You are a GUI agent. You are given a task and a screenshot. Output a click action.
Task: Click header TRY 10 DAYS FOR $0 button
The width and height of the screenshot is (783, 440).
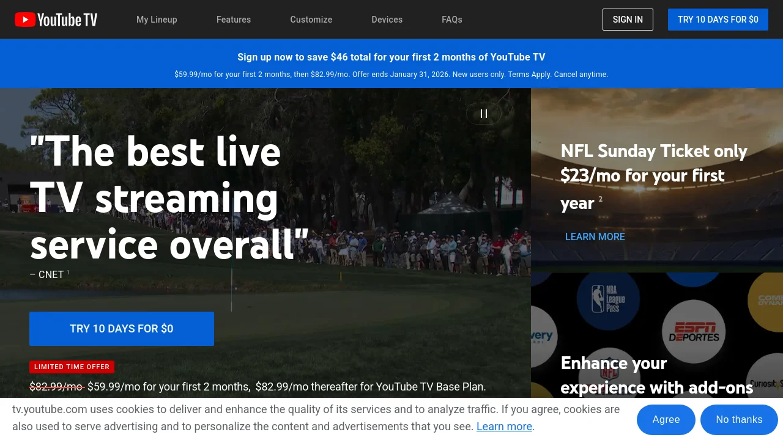pos(718,20)
